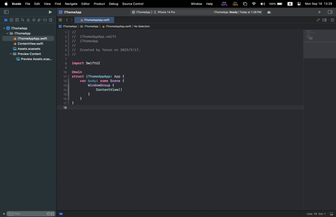Click the Wi-Fi status icon
336x217 pixels.
click(x=254, y=4)
